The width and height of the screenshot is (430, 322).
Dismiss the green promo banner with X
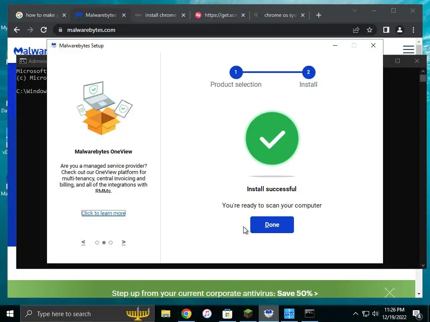pos(389,292)
